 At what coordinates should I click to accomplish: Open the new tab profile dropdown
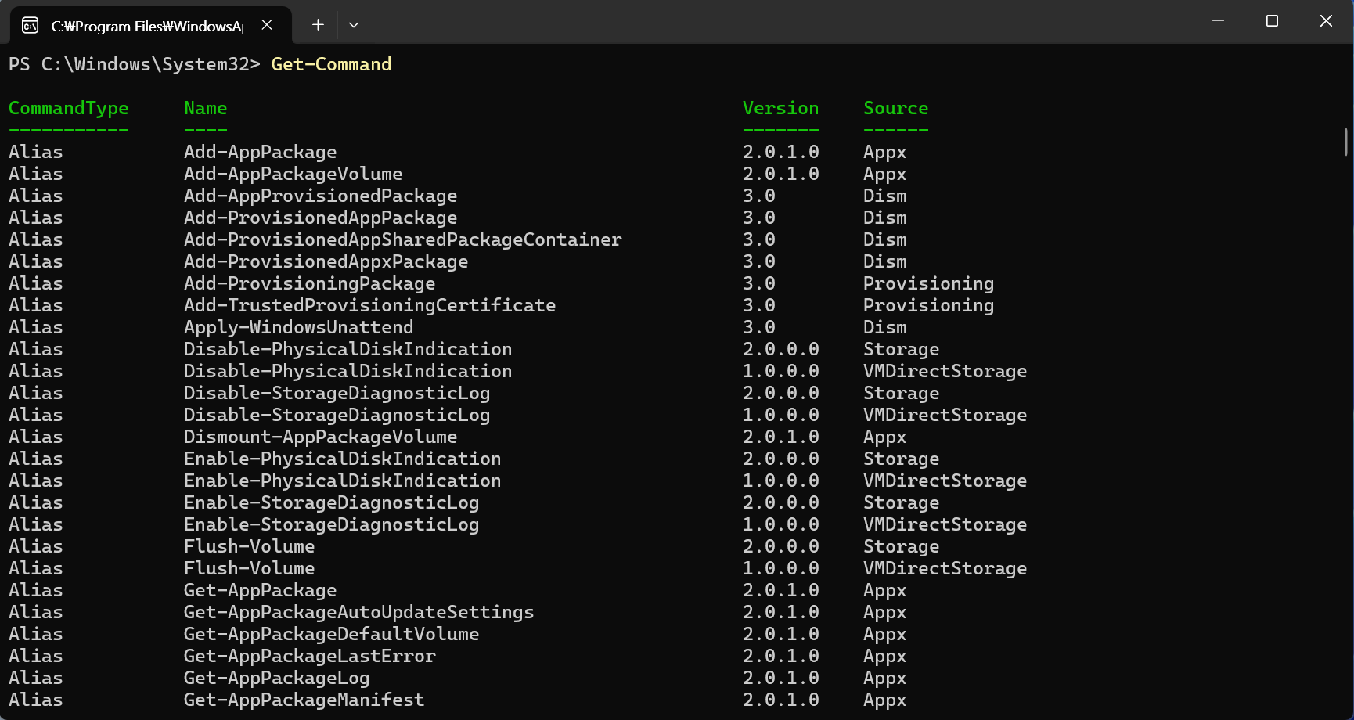[354, 25]
